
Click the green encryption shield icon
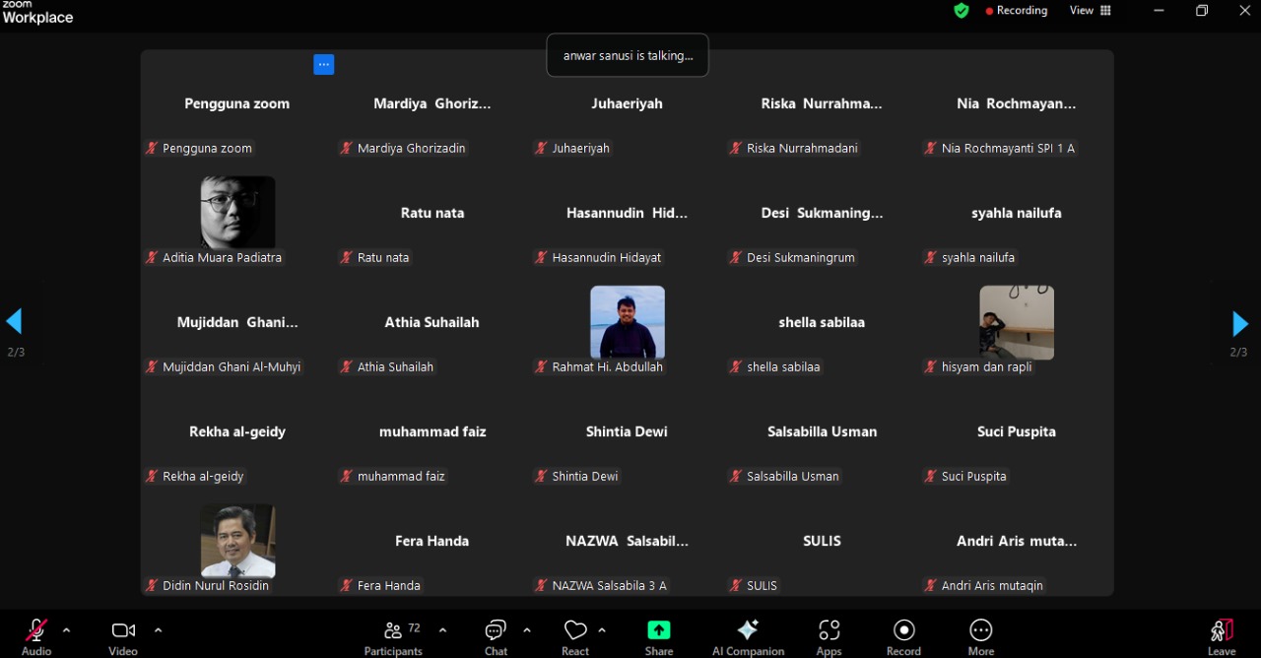961,11
